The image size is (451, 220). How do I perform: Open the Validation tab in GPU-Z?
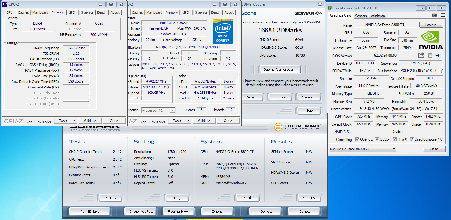coord(378,16)
